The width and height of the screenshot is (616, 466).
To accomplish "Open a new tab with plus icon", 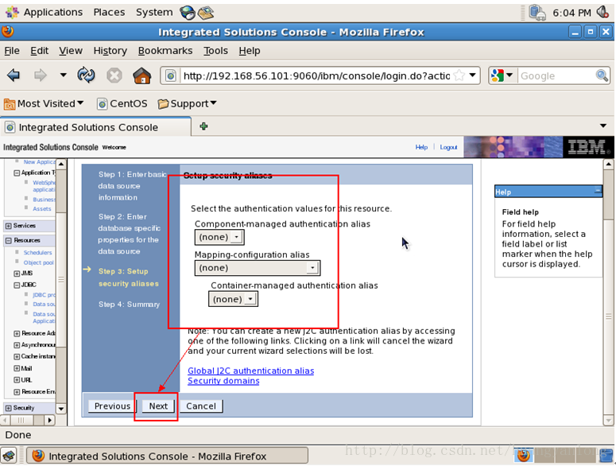I will [203, 126].
